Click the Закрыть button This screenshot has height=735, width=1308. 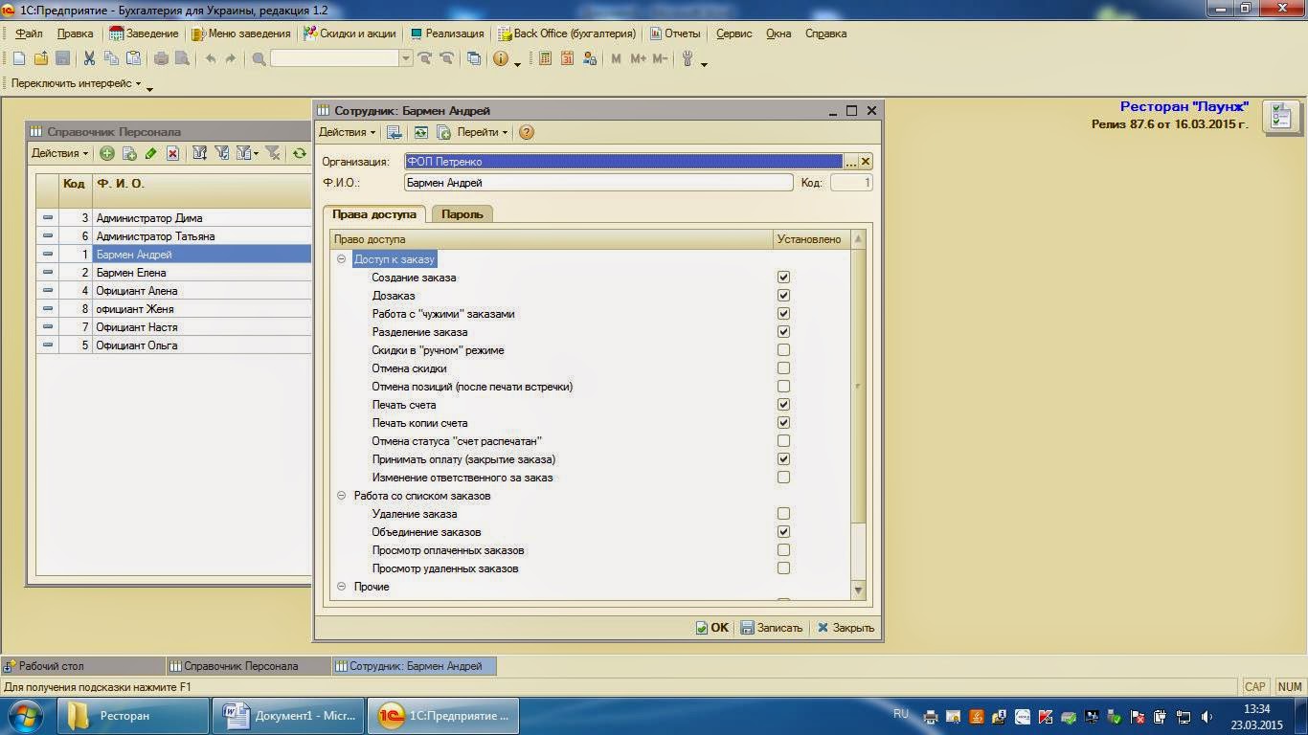coord(846,628)
